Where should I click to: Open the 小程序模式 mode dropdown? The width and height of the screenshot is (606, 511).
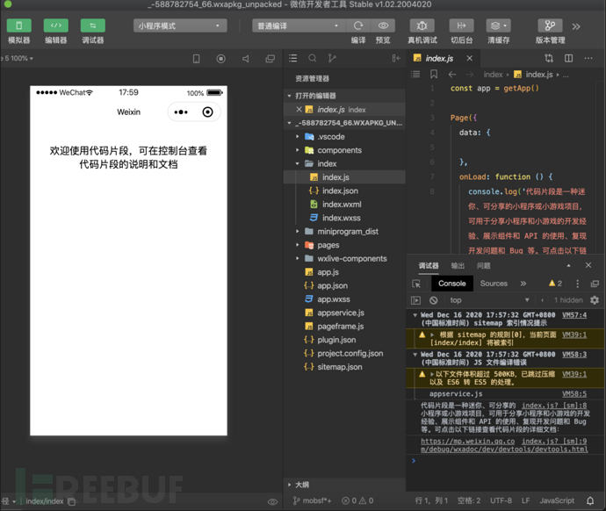(180, 25)
